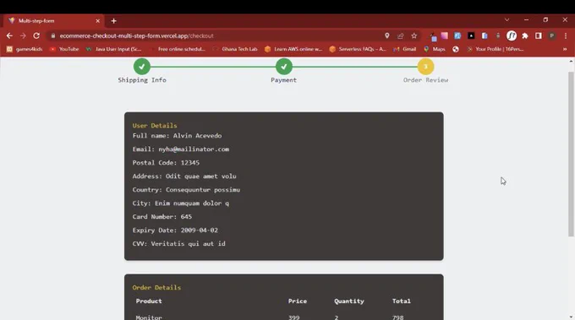Open the black triangle extension icon
Screen dimensions: 575x320
coord(471,35)
